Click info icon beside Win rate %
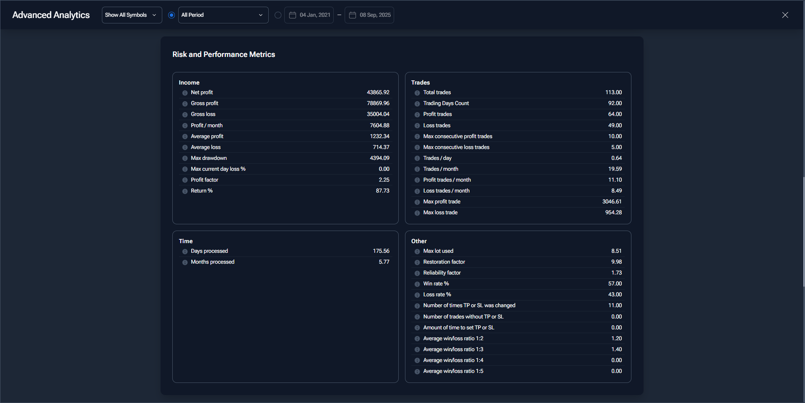805x403 pixels. [x=417, y=284]
